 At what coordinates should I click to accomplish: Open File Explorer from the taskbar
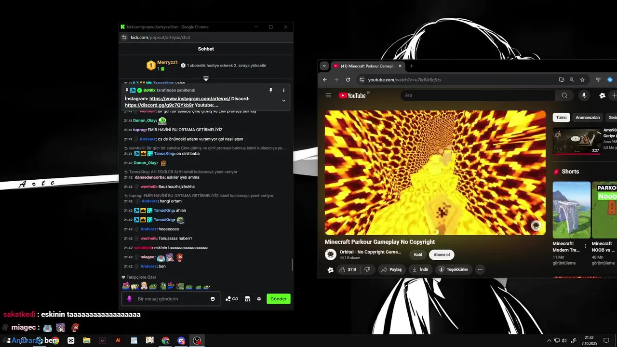coord(87,340)
